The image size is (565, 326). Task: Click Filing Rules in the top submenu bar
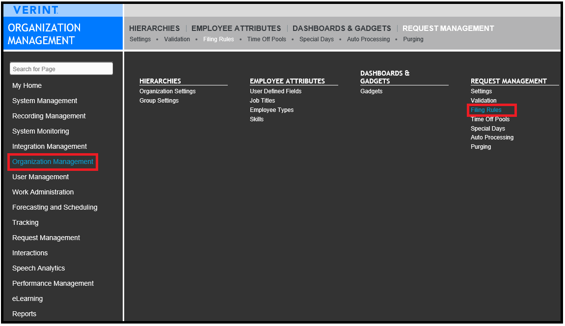pos(218,39)
